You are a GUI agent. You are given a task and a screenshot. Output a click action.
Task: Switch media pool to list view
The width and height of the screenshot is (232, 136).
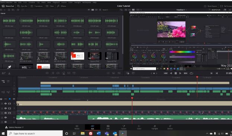click(100, 10)
